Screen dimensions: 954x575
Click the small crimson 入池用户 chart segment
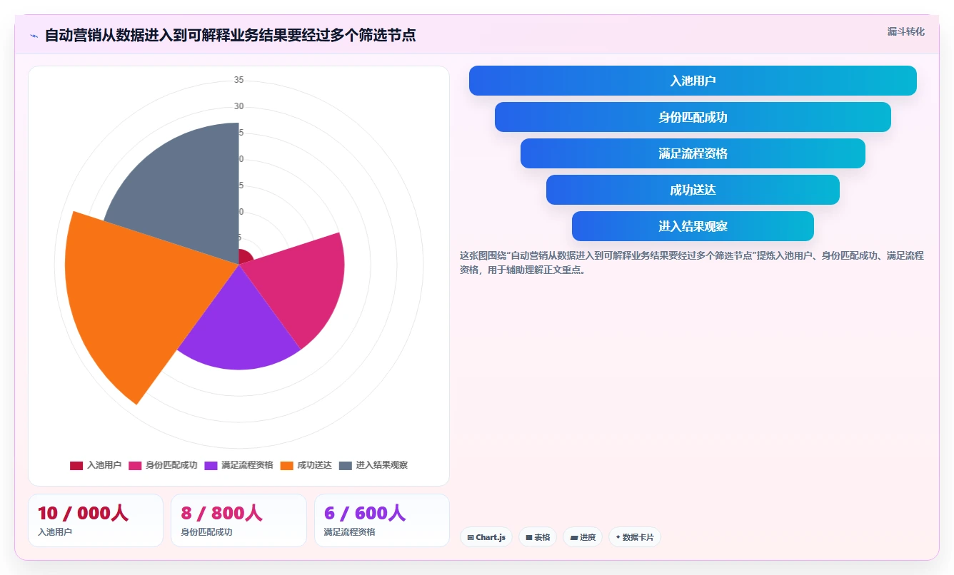click(245, 258)
